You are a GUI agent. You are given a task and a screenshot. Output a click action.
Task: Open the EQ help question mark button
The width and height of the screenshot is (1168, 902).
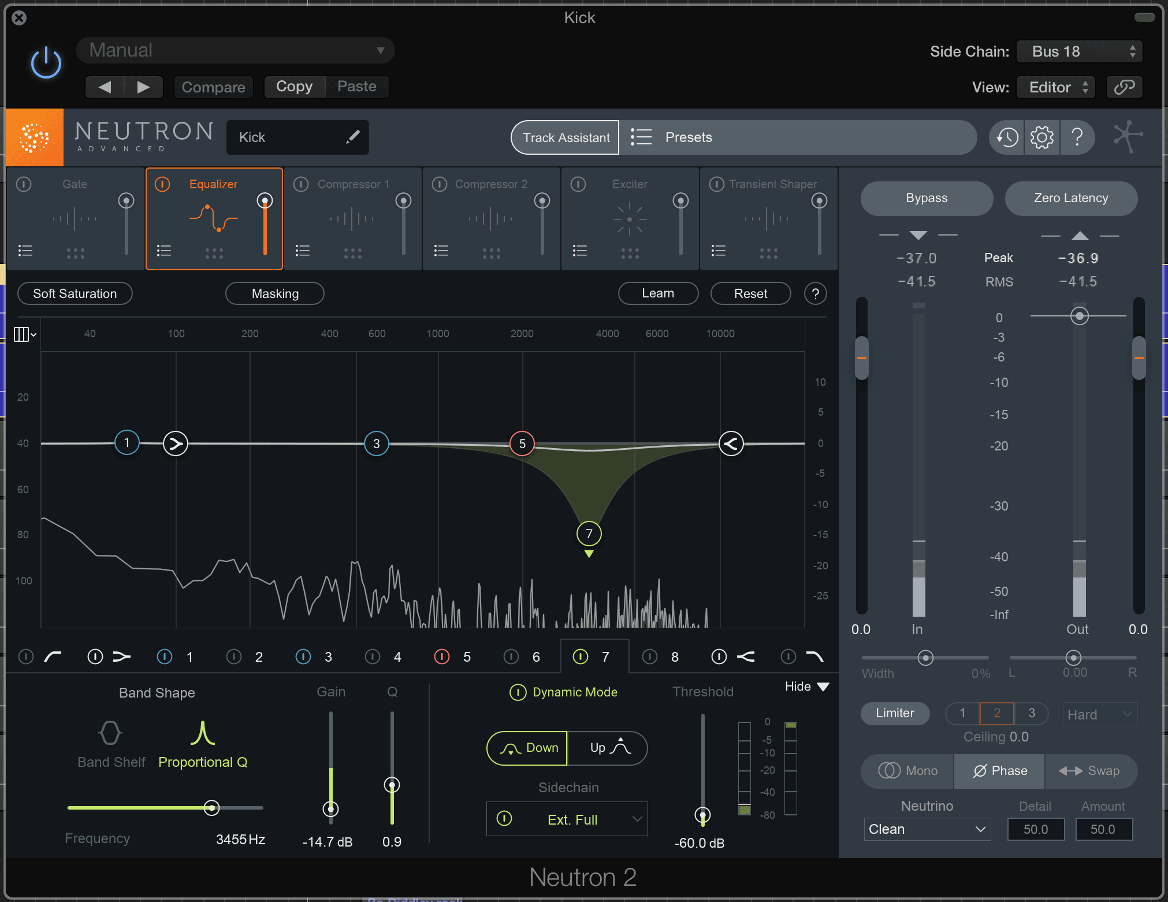(x=816, y=294)
